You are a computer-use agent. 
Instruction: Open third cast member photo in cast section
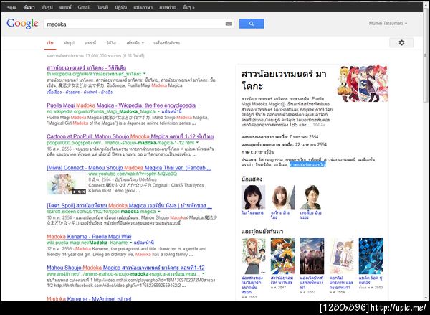[x=311, y=197]
